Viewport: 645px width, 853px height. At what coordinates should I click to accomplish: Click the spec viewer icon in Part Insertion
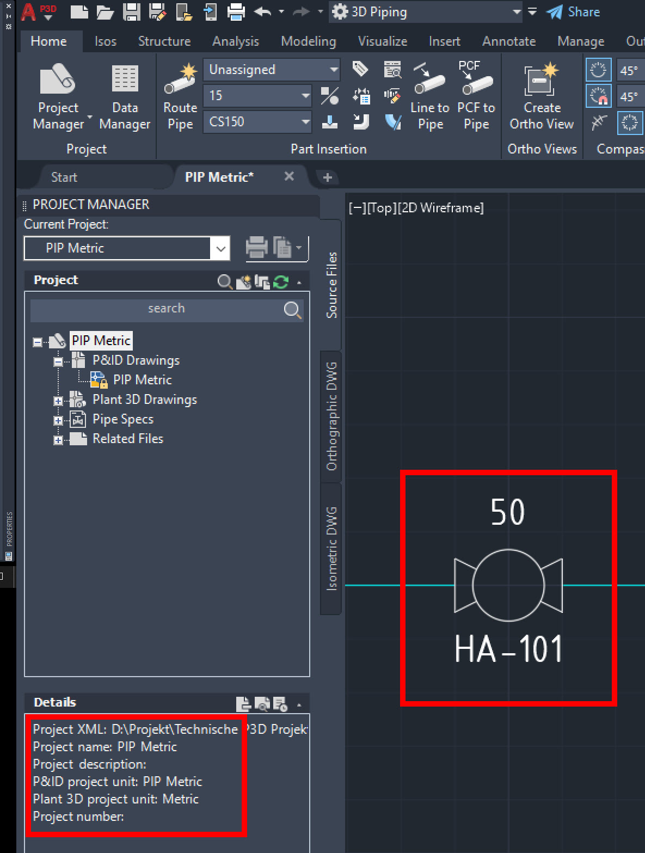point(392,69)
